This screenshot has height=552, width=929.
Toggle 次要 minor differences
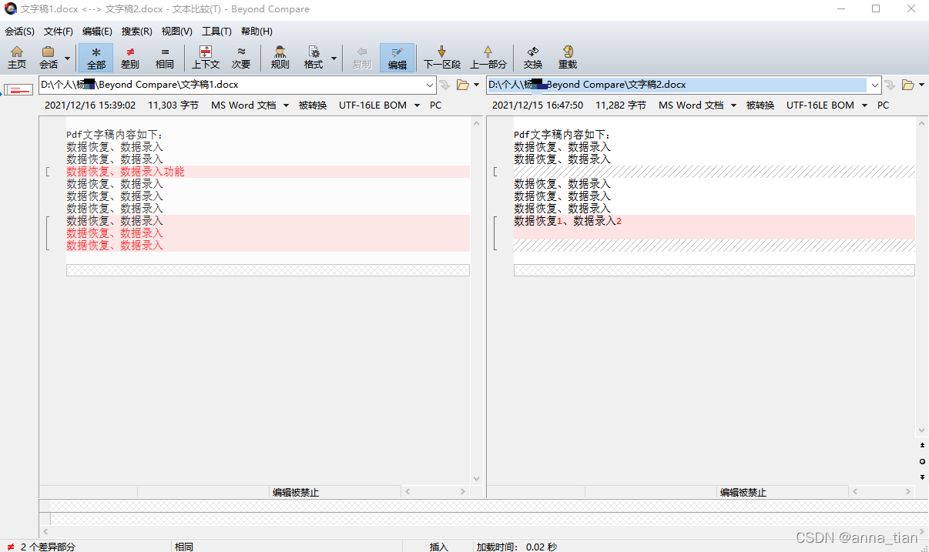[241, 58]
